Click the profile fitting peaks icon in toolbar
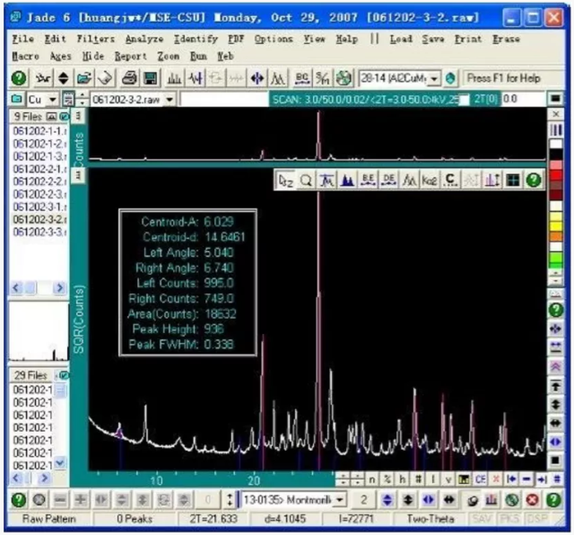The image size is (574, 535). [x=278, y=78]
